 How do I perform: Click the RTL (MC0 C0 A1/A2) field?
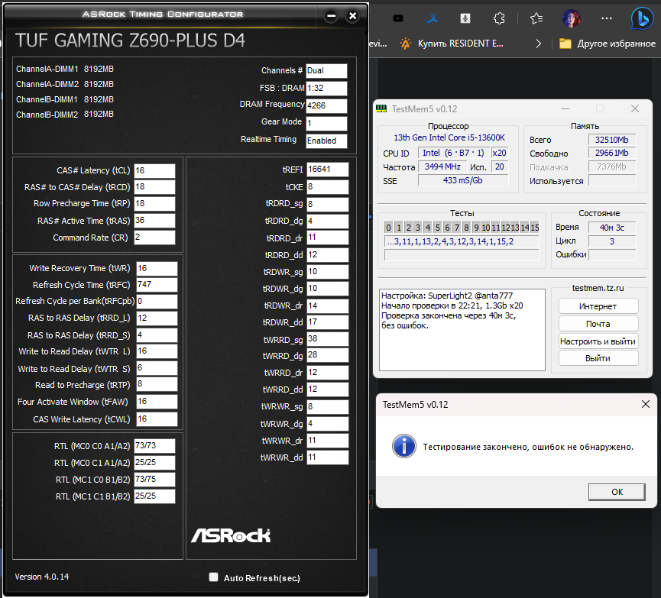154,446
